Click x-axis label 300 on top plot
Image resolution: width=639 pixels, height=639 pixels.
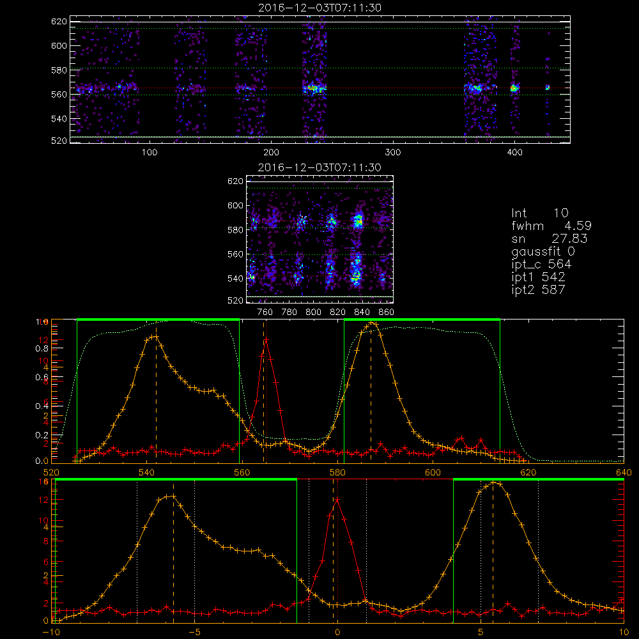tap(393, 153)
